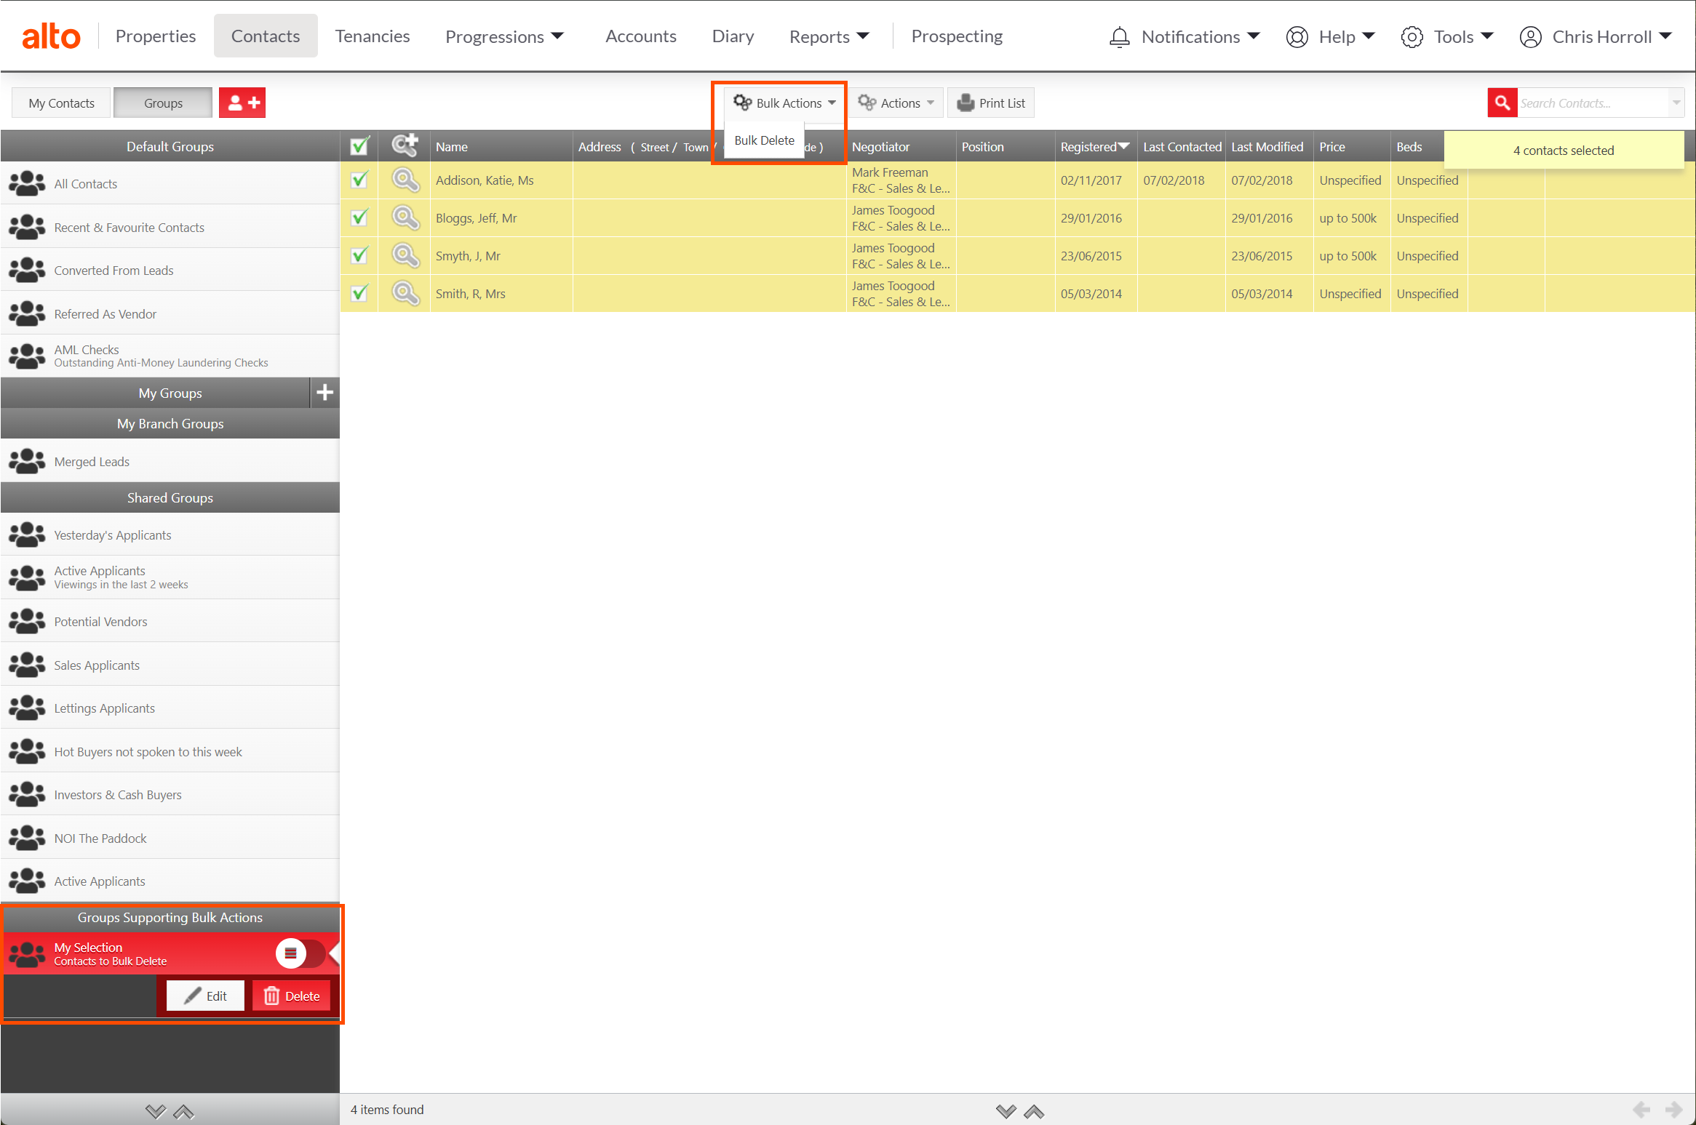Preview Smith, R magnifier icon
This screenshot has width=1696, height=1125.
pyautogui.click(x=405, y=293)
